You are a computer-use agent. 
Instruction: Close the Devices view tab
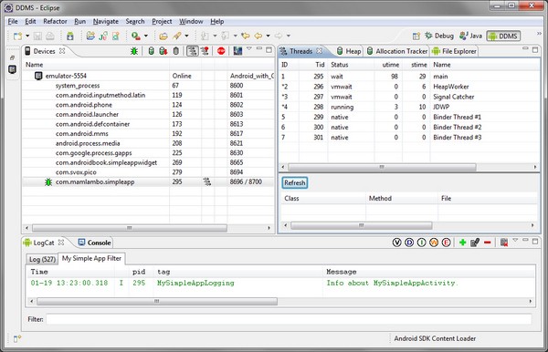click(x=62, y=50)
